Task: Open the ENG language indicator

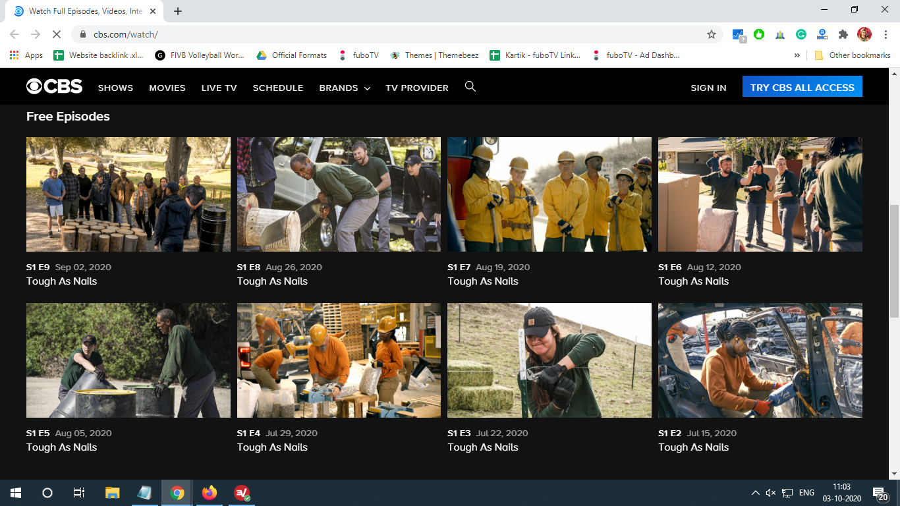Action: 806,493
